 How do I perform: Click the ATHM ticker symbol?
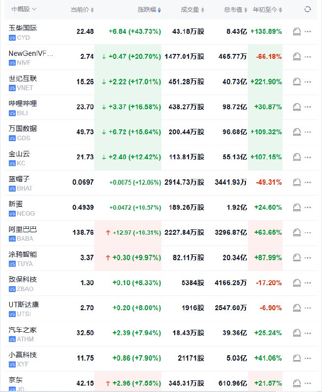[x=26, y=339]
